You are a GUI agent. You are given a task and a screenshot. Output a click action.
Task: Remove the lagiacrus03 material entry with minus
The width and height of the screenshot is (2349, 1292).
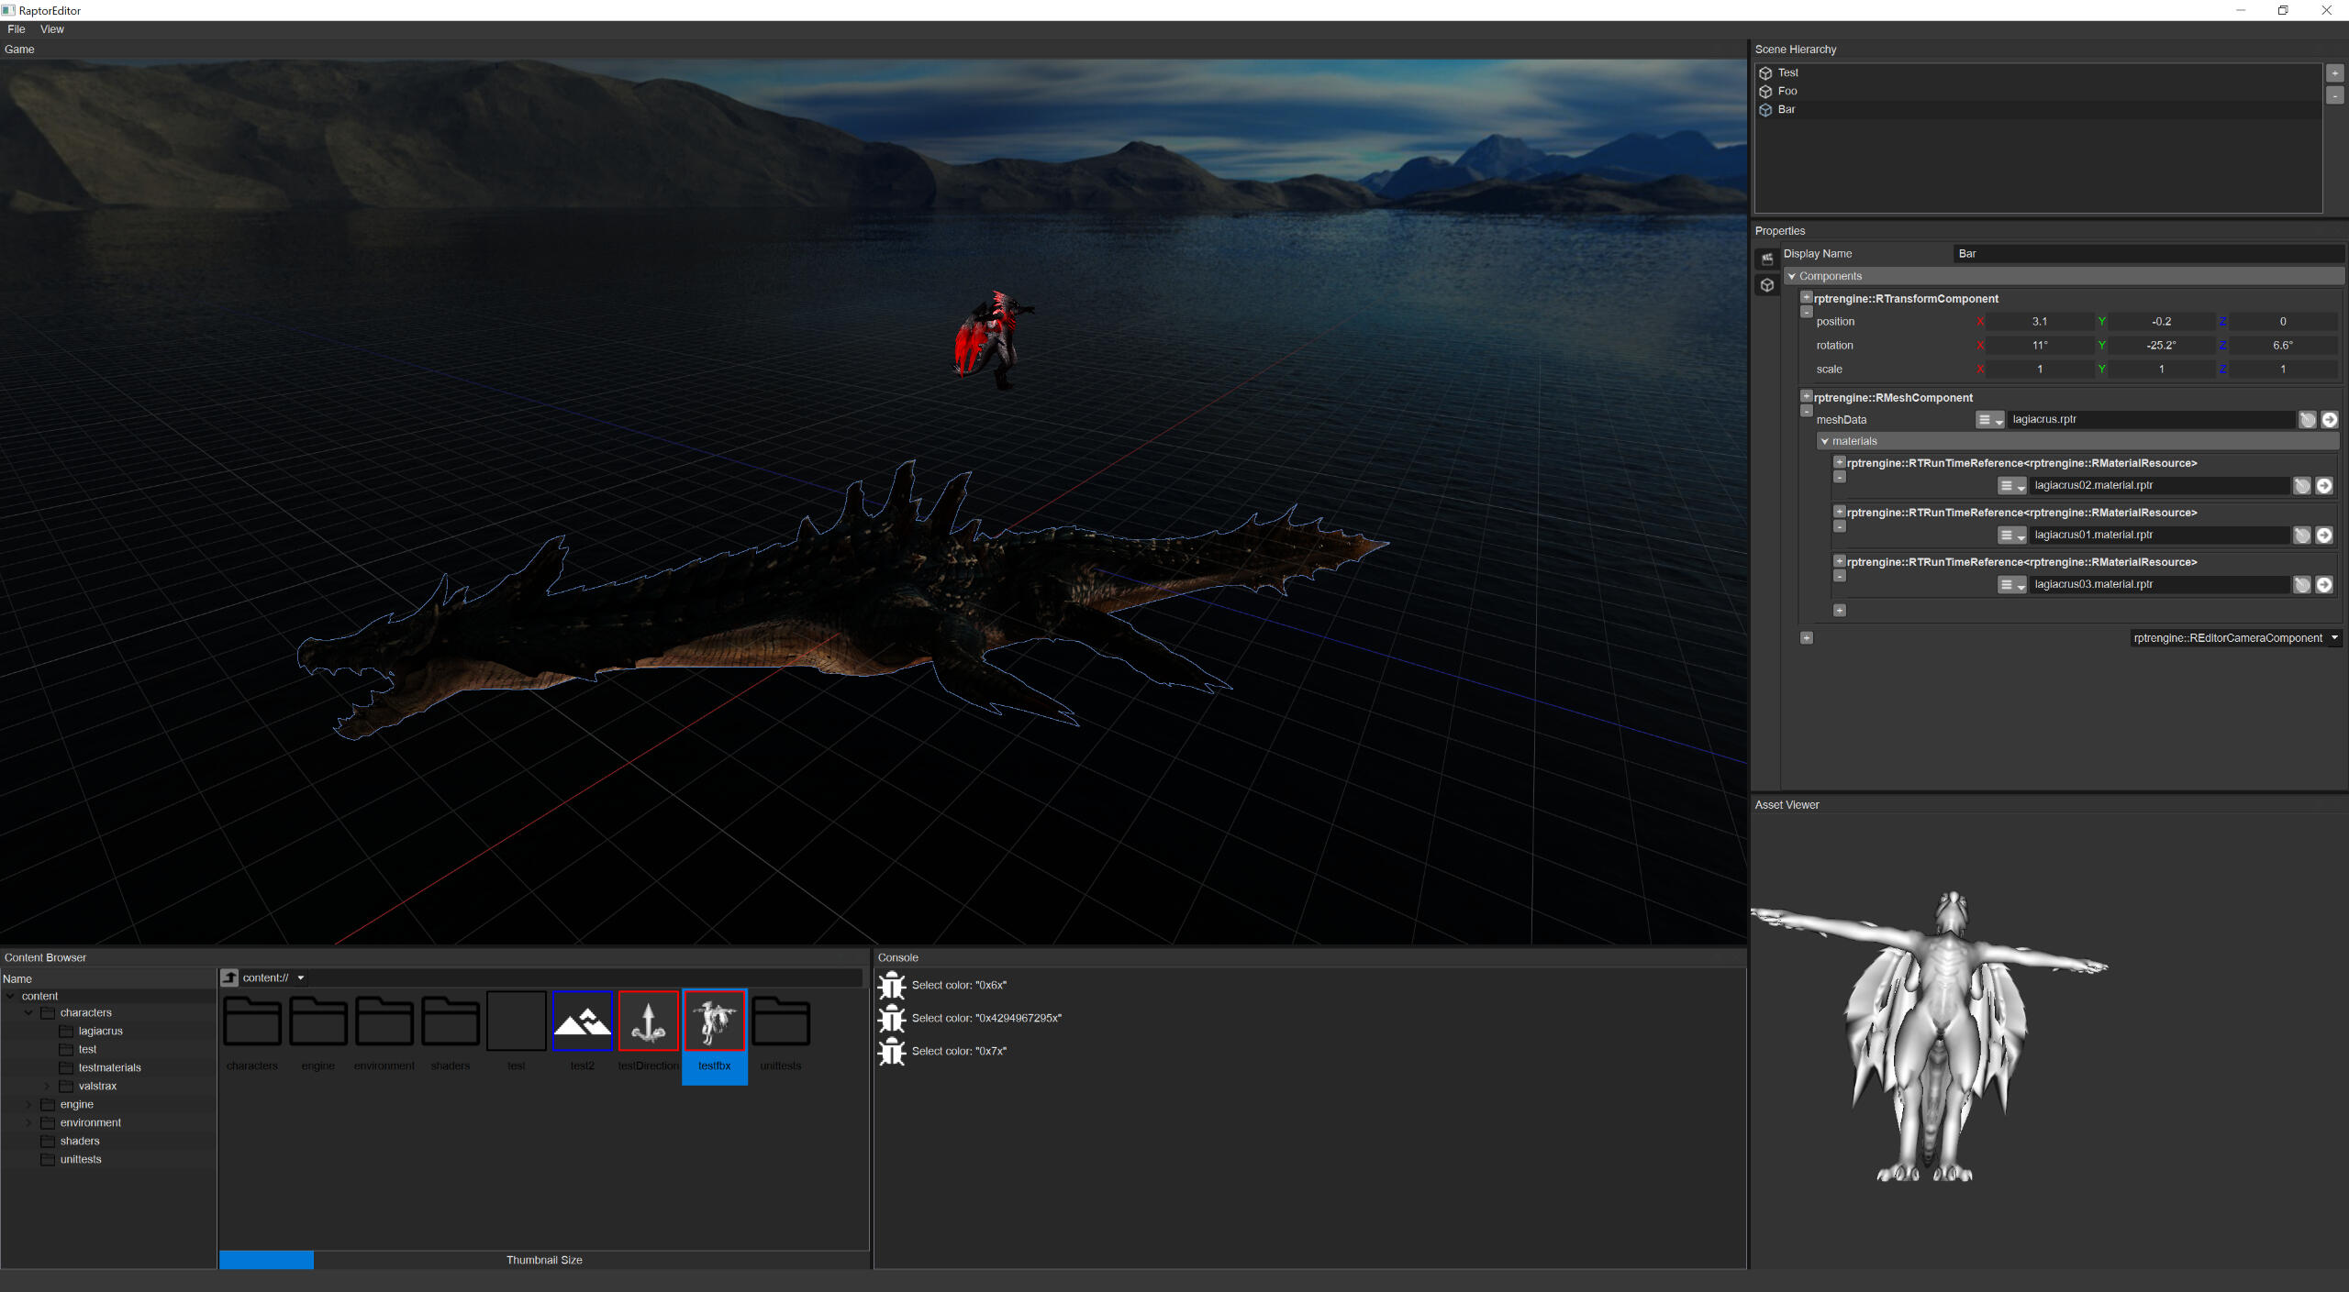click(1840, 576)
